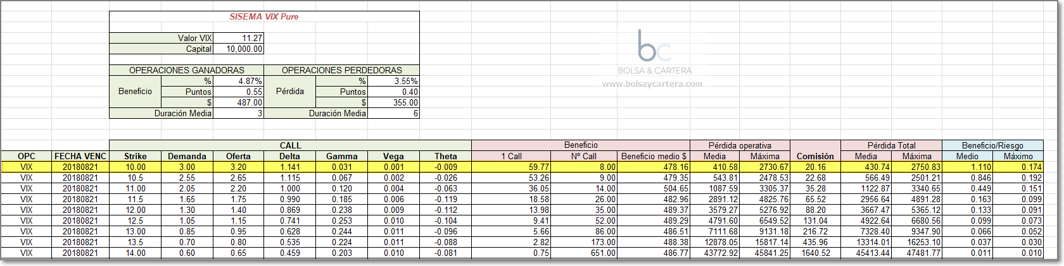Image resolution: width=1064 pixels, height=266 pixels.
Task: Select the theta value -0.119
Action: tap(445, 199)
